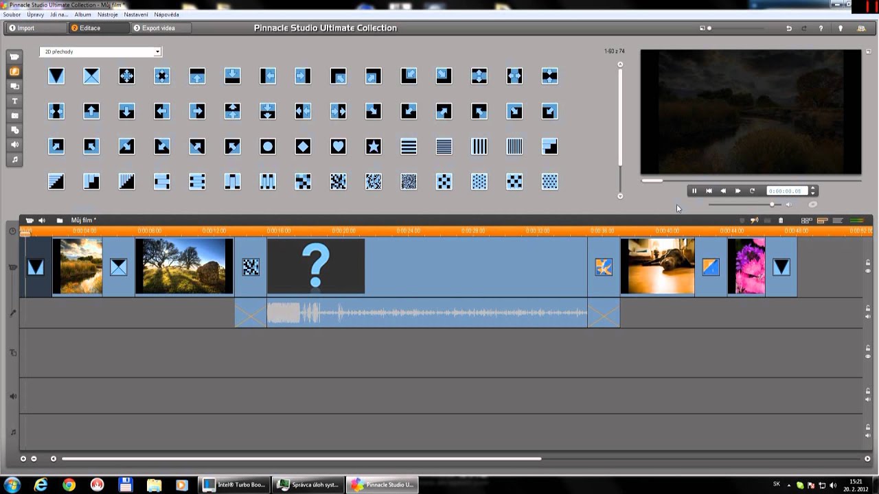Go to next album page arrow
The image size is (879, 494).
pyautogui.click(x=620, y=196)
